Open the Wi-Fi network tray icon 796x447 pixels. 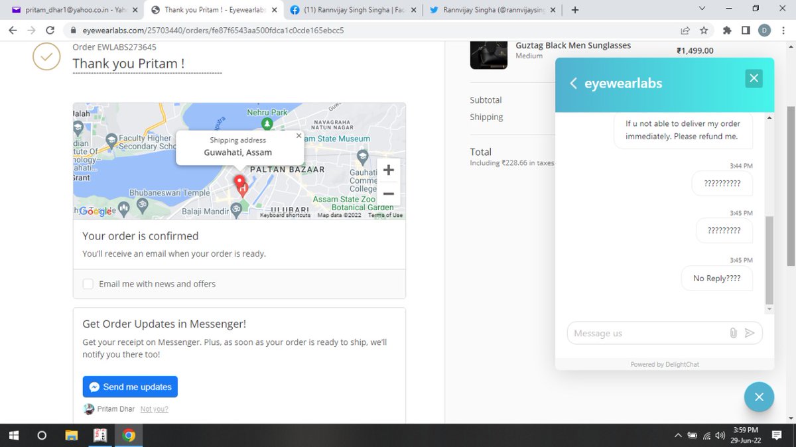click(x=706, y=436)
